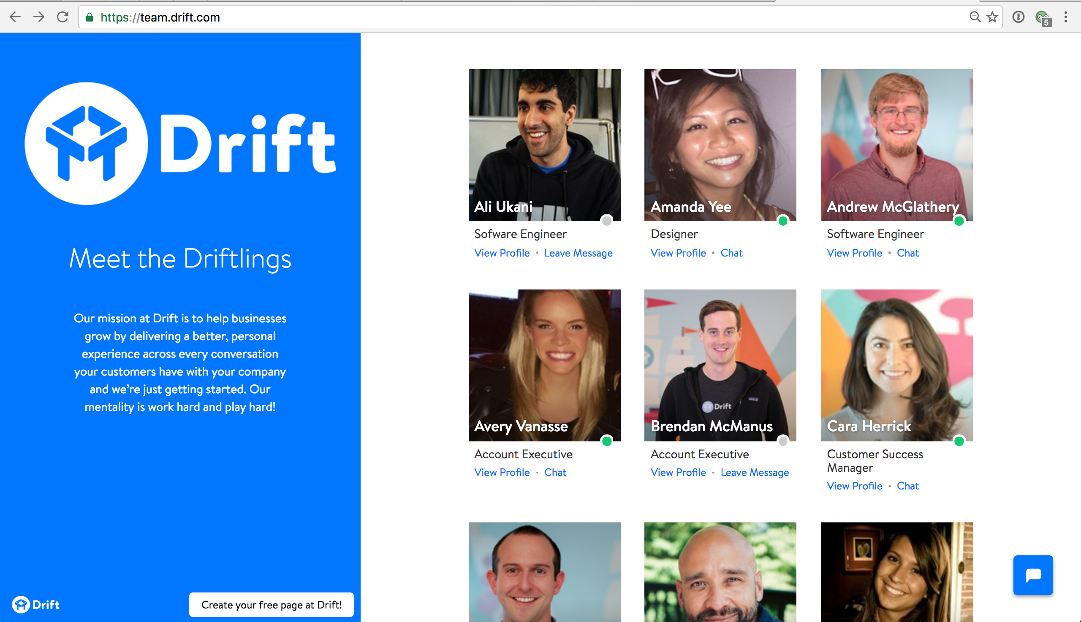This screenshot has height=622, width=1081.
Task: Click Avery Vanasse's green status dot
Action: pos(606,441)
